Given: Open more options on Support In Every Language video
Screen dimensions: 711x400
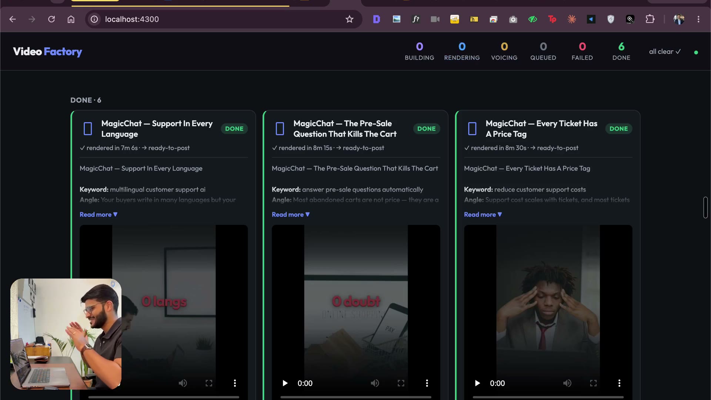Looking at the screenshot, I should coord(235,383).
